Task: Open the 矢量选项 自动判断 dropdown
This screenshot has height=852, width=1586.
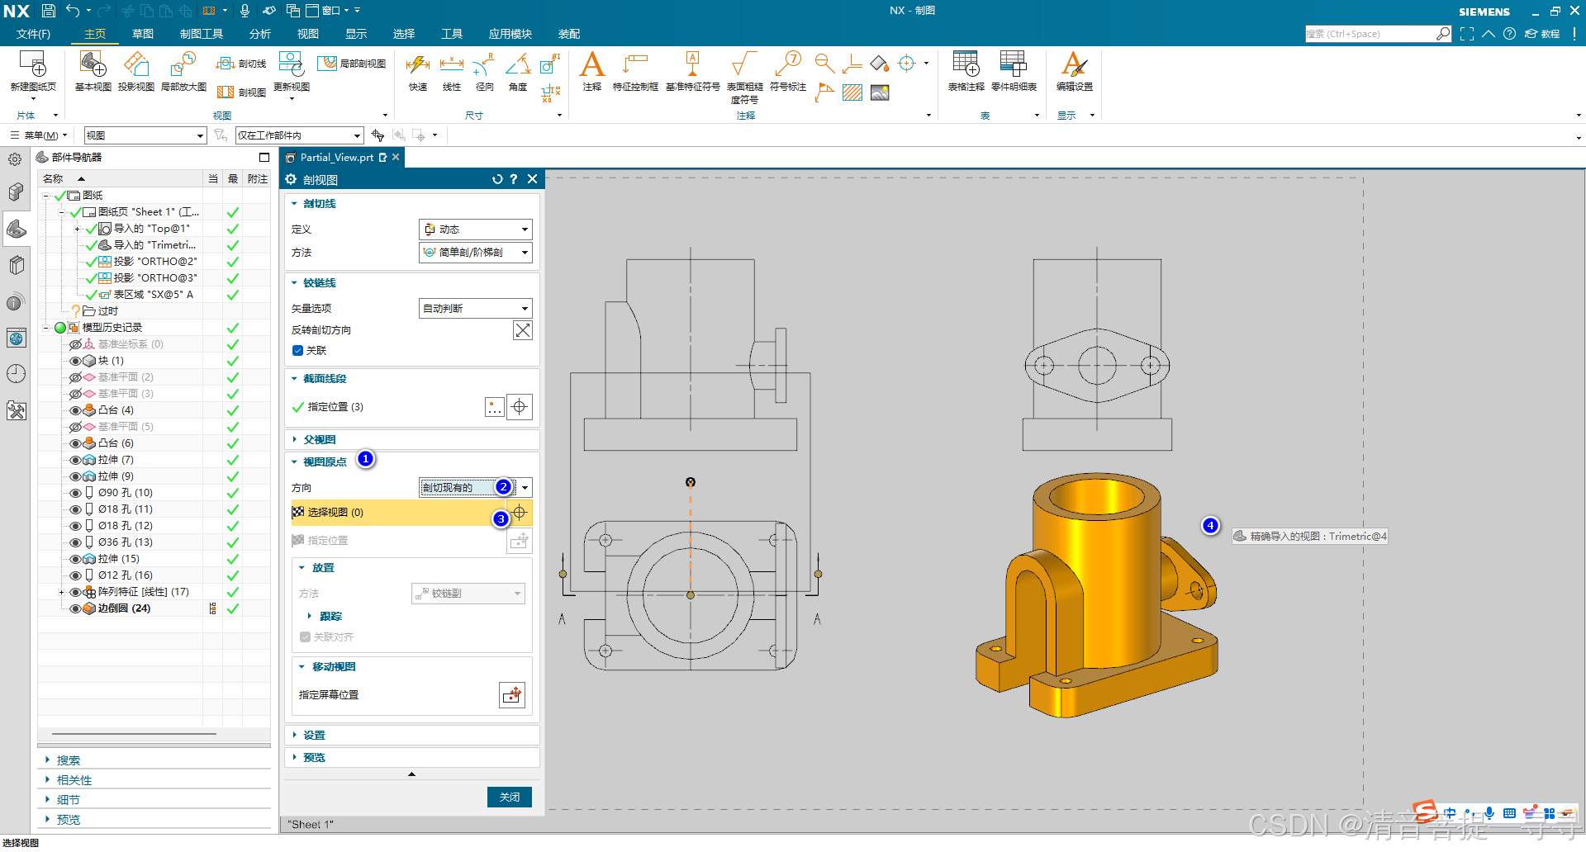Action: click(476, 308)
